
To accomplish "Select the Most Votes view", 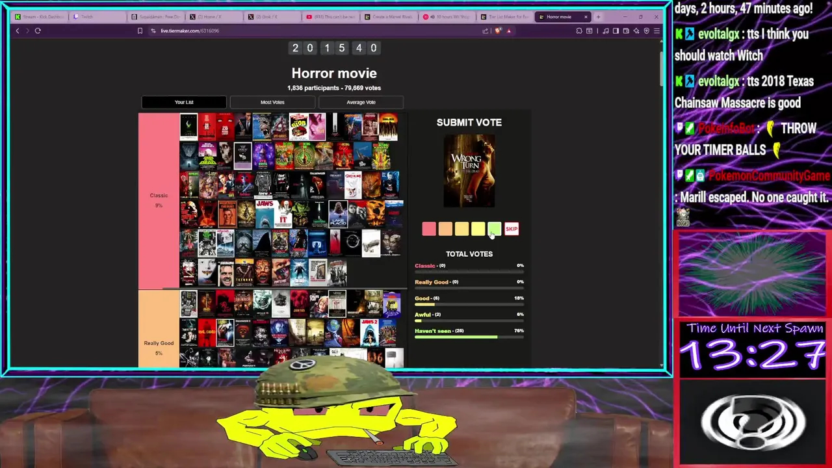I will point(272,102).
